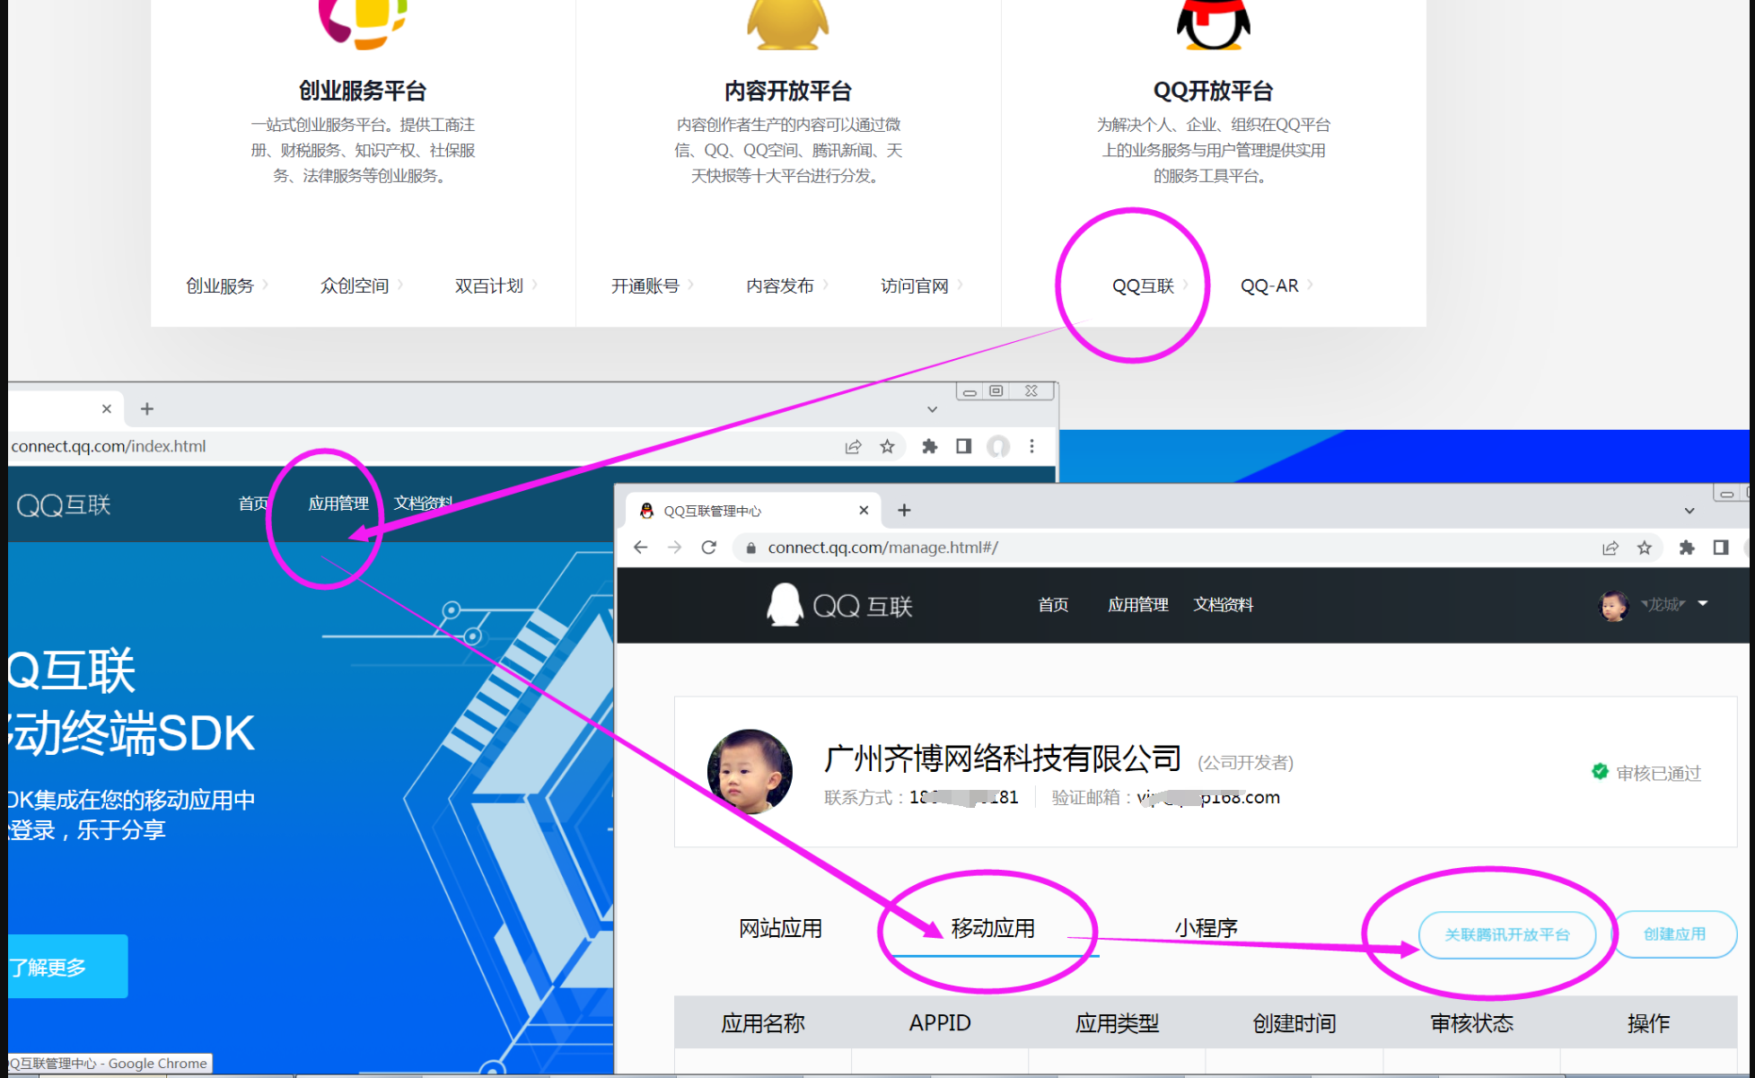Click the 创建时间 column header

1294,1023
